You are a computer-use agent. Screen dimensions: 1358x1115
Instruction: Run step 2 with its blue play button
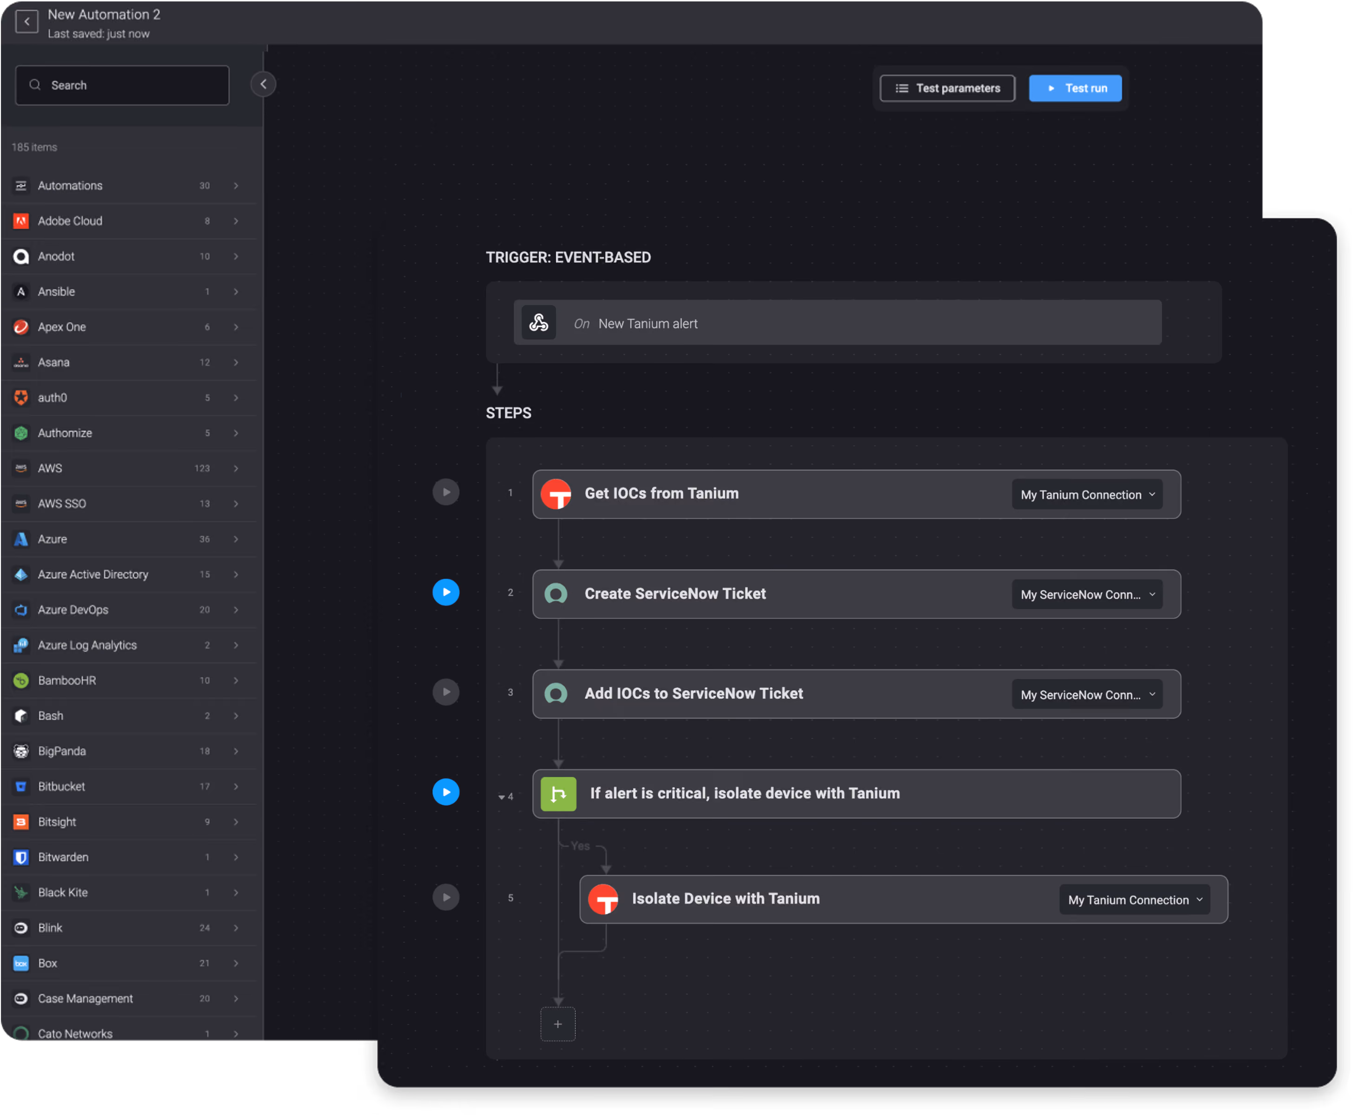coord(446,592)
